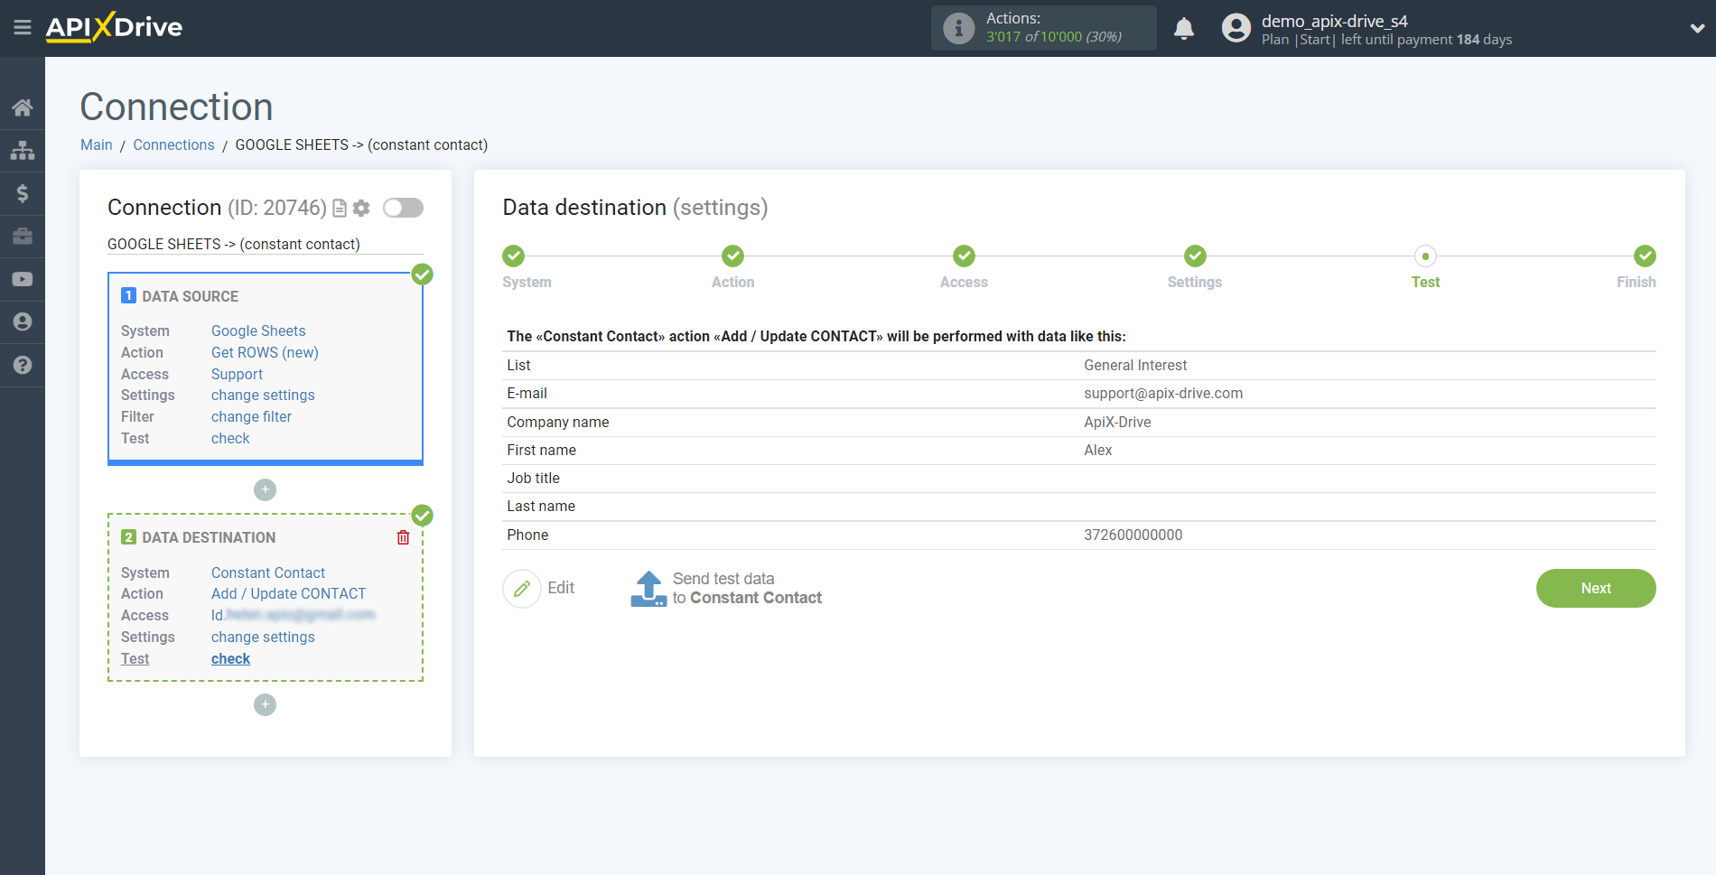Click the ApiX-Drive company name value
This screenshot has width=1716, height=875.
pos(1117,422)
